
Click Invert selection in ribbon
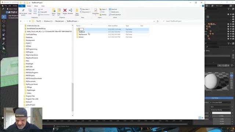point(115,15)
